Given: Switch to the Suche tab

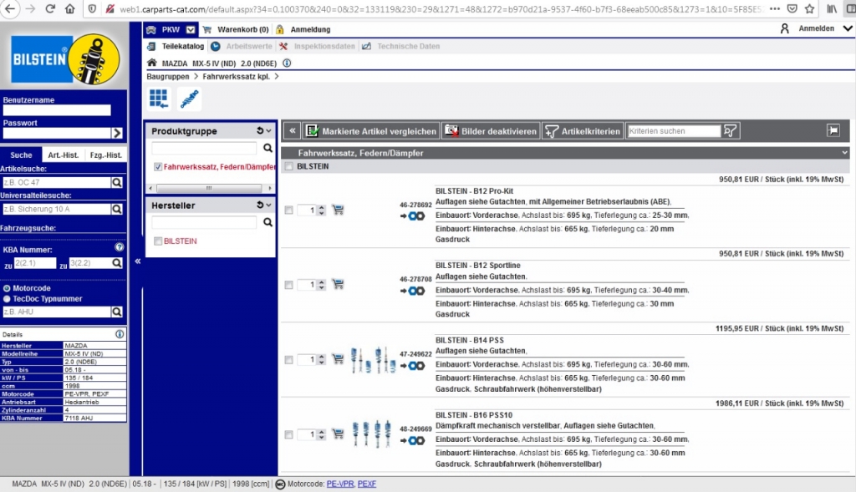Looking at the screenshot, I should (x=21, y=155).
